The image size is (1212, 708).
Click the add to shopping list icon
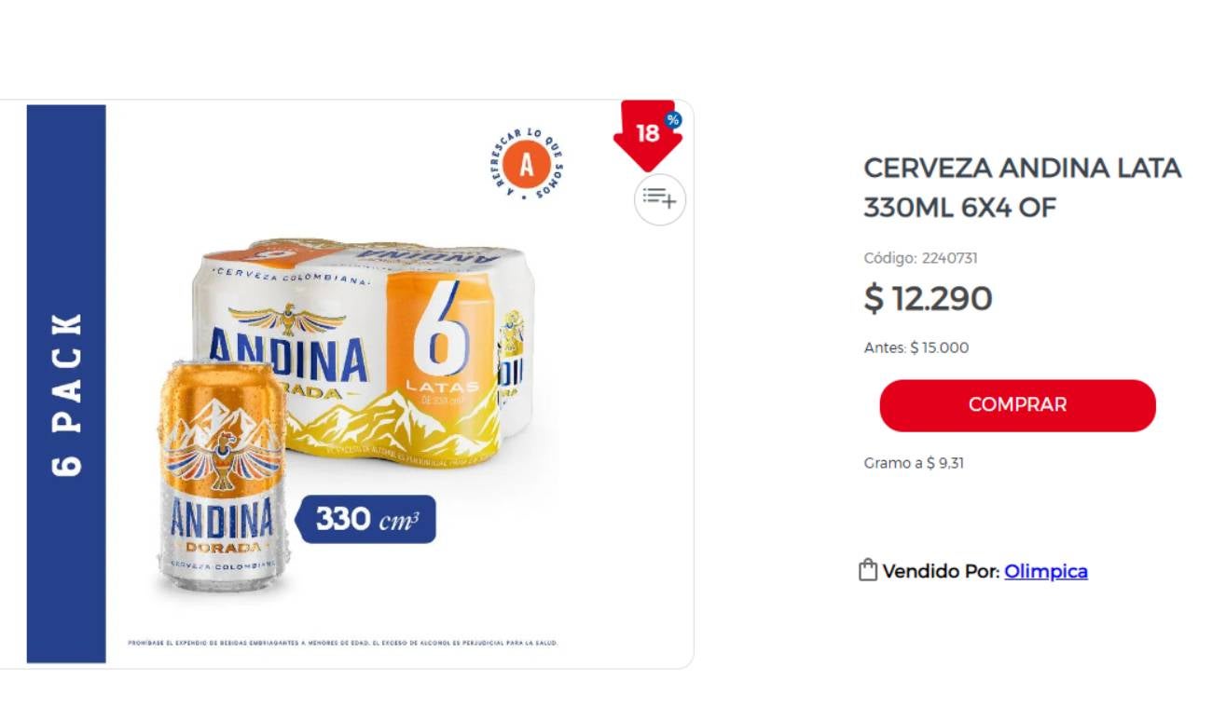click(x=658, y=198)
